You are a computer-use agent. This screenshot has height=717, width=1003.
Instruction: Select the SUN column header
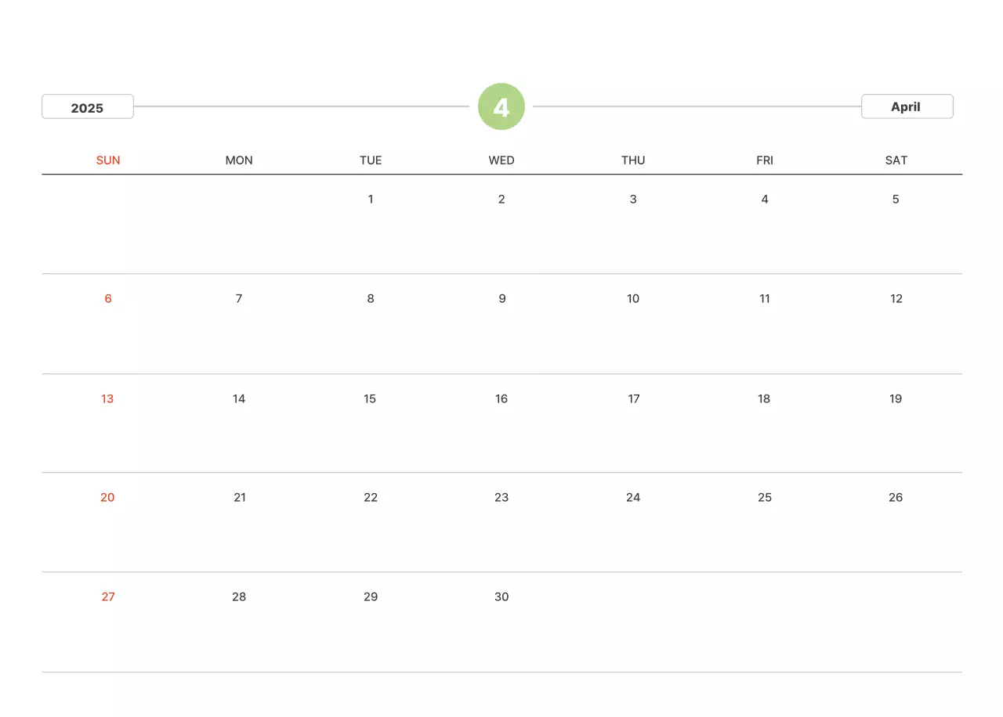coord(108,160)
